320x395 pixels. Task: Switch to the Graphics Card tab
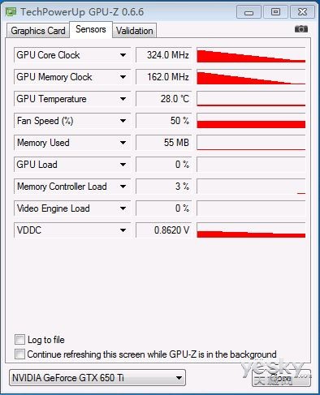pos(38,31)
